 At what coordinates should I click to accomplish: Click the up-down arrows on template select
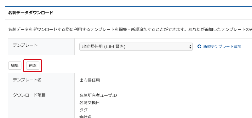(190, 47)
